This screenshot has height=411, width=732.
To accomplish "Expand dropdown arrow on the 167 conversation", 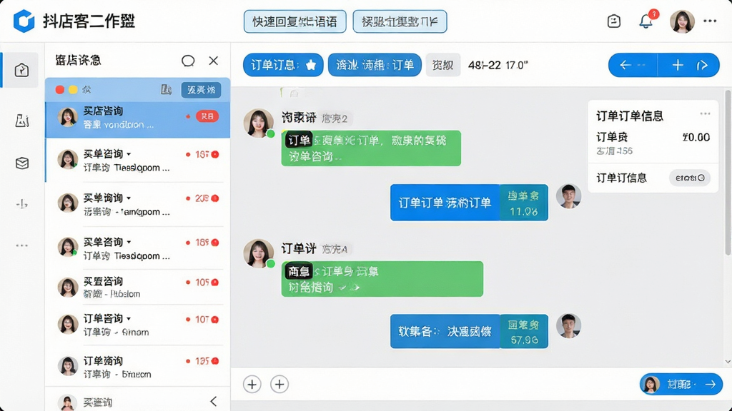I will [129, 154].
